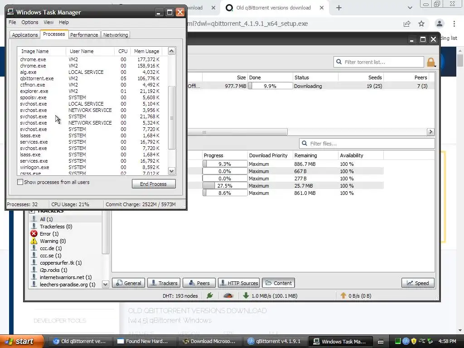The width and height of the screenshot is (464, 348).
Task: Switch to the Download Microso… taskbar button
Action: pyautogui.click(x=209, y=341)
